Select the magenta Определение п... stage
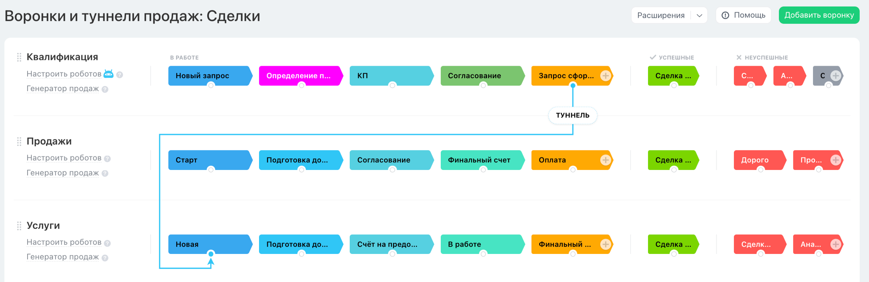Viewport: 869px width, 282px height. [x=298, y=76]
